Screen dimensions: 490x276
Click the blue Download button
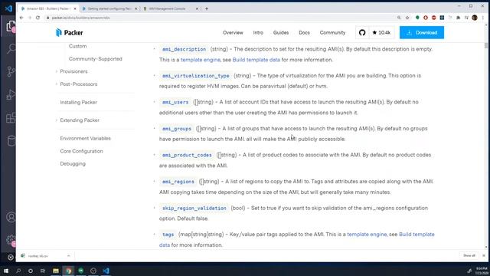click(422, 32)
